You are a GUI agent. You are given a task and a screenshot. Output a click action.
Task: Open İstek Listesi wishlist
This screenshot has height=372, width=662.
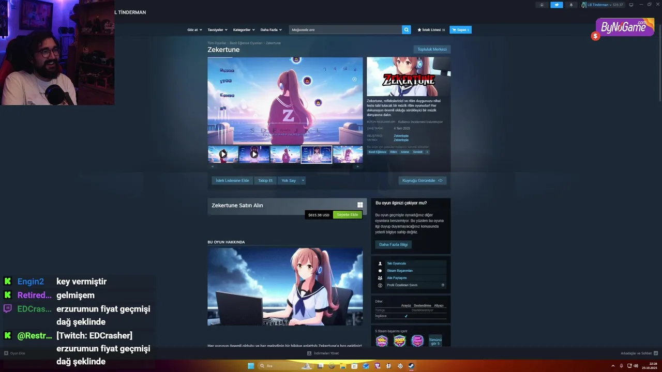[x=431, y=30]
